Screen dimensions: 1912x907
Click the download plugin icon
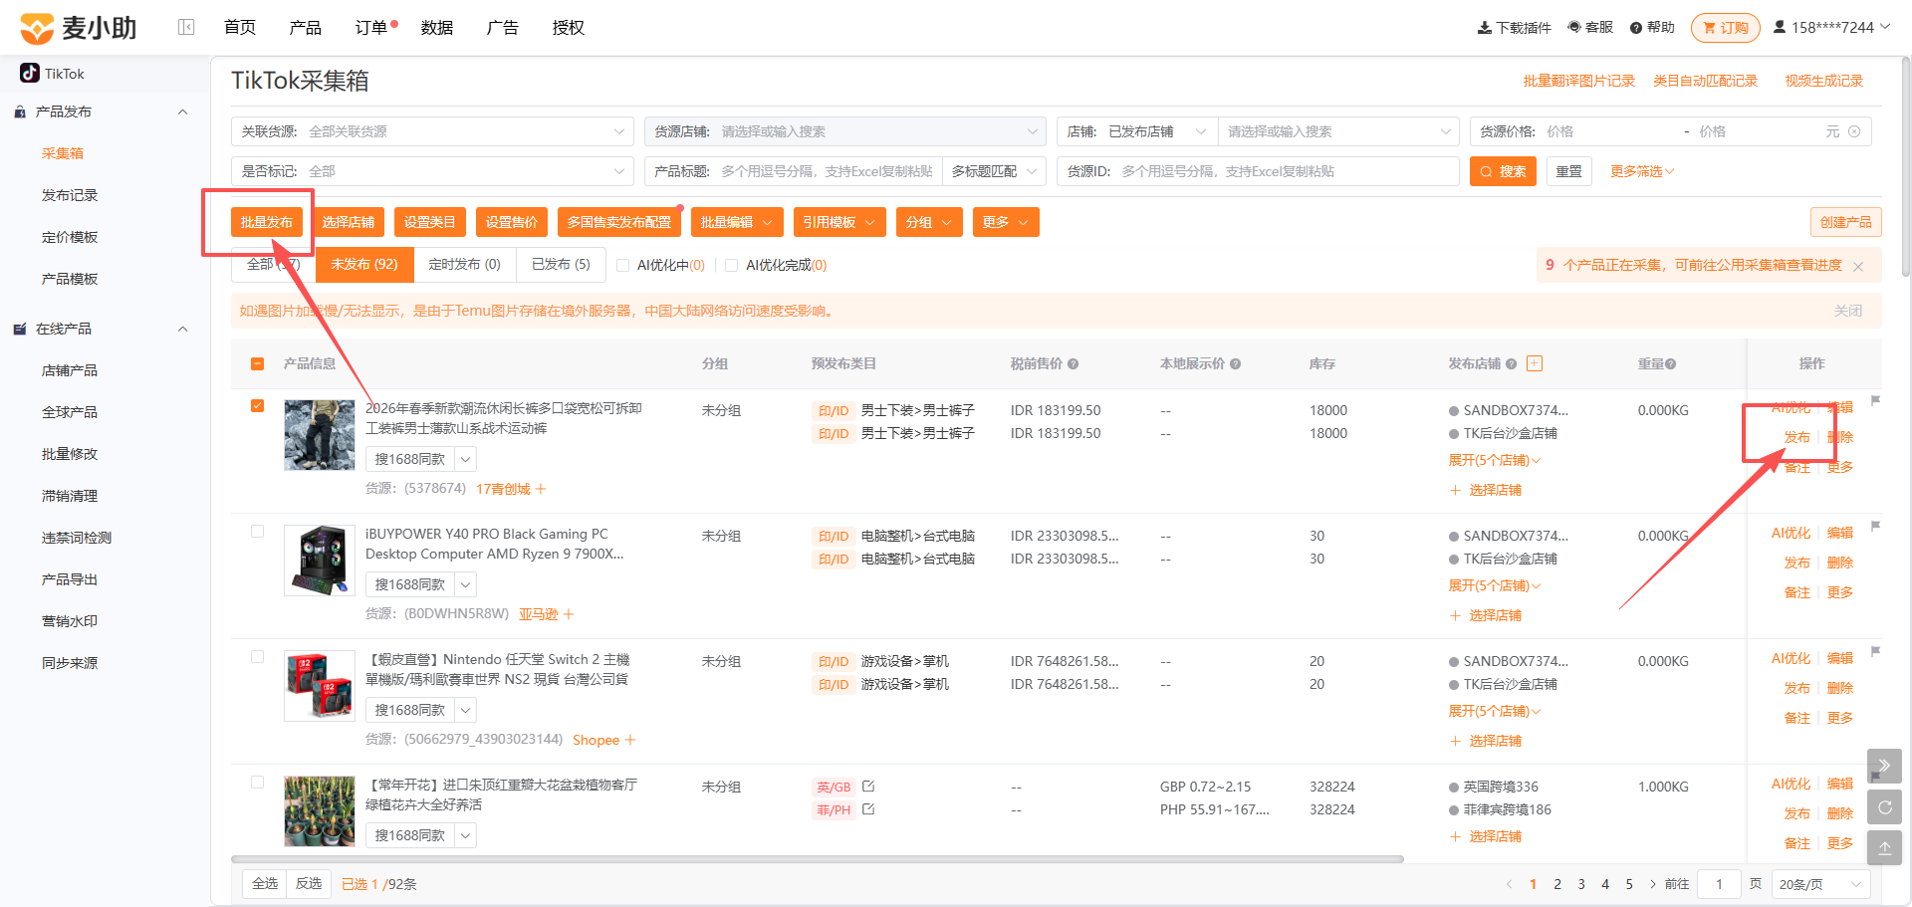1484,28
